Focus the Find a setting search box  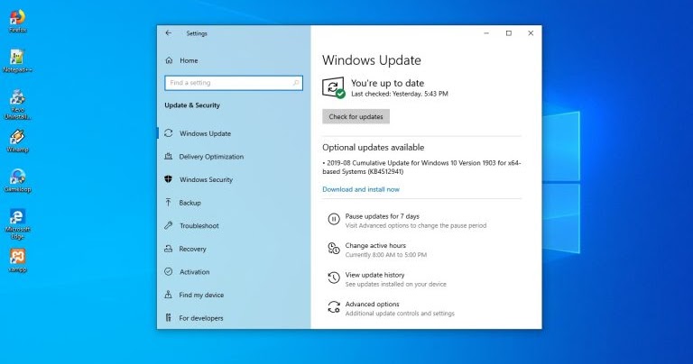pyautogui.click(x=234, y=83)
